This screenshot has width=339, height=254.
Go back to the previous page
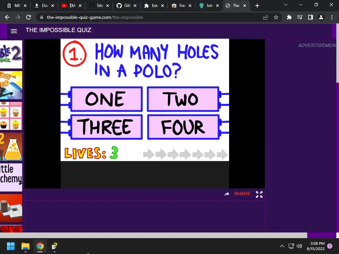[x=7, y=17]
